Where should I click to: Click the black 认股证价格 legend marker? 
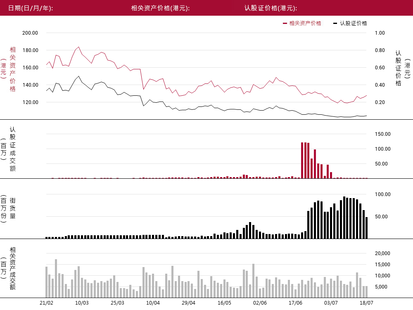335,24
